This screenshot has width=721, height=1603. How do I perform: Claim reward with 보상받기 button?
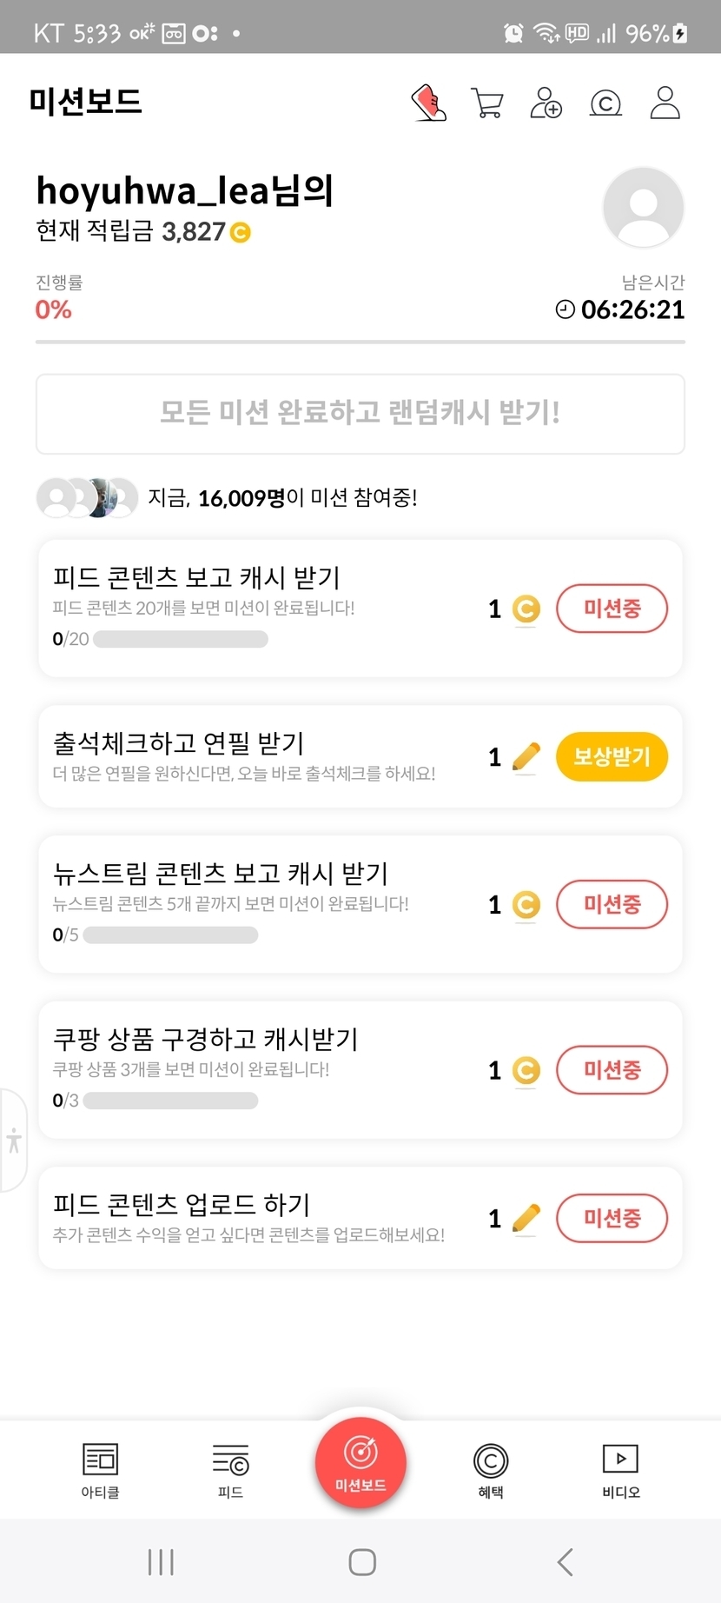pyautogui.click(x=612, y=756)
